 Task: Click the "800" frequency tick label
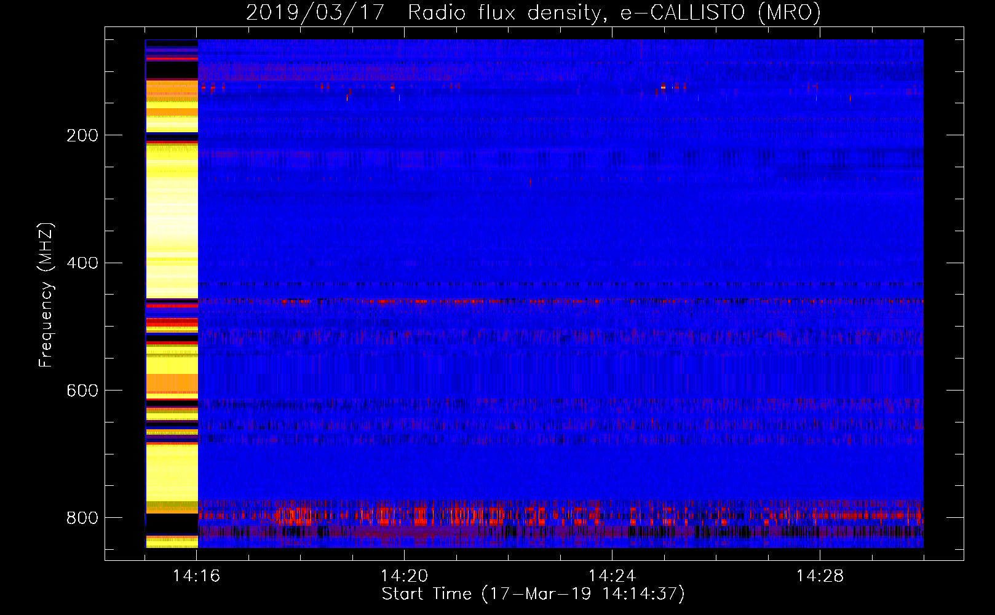(82, 518)
